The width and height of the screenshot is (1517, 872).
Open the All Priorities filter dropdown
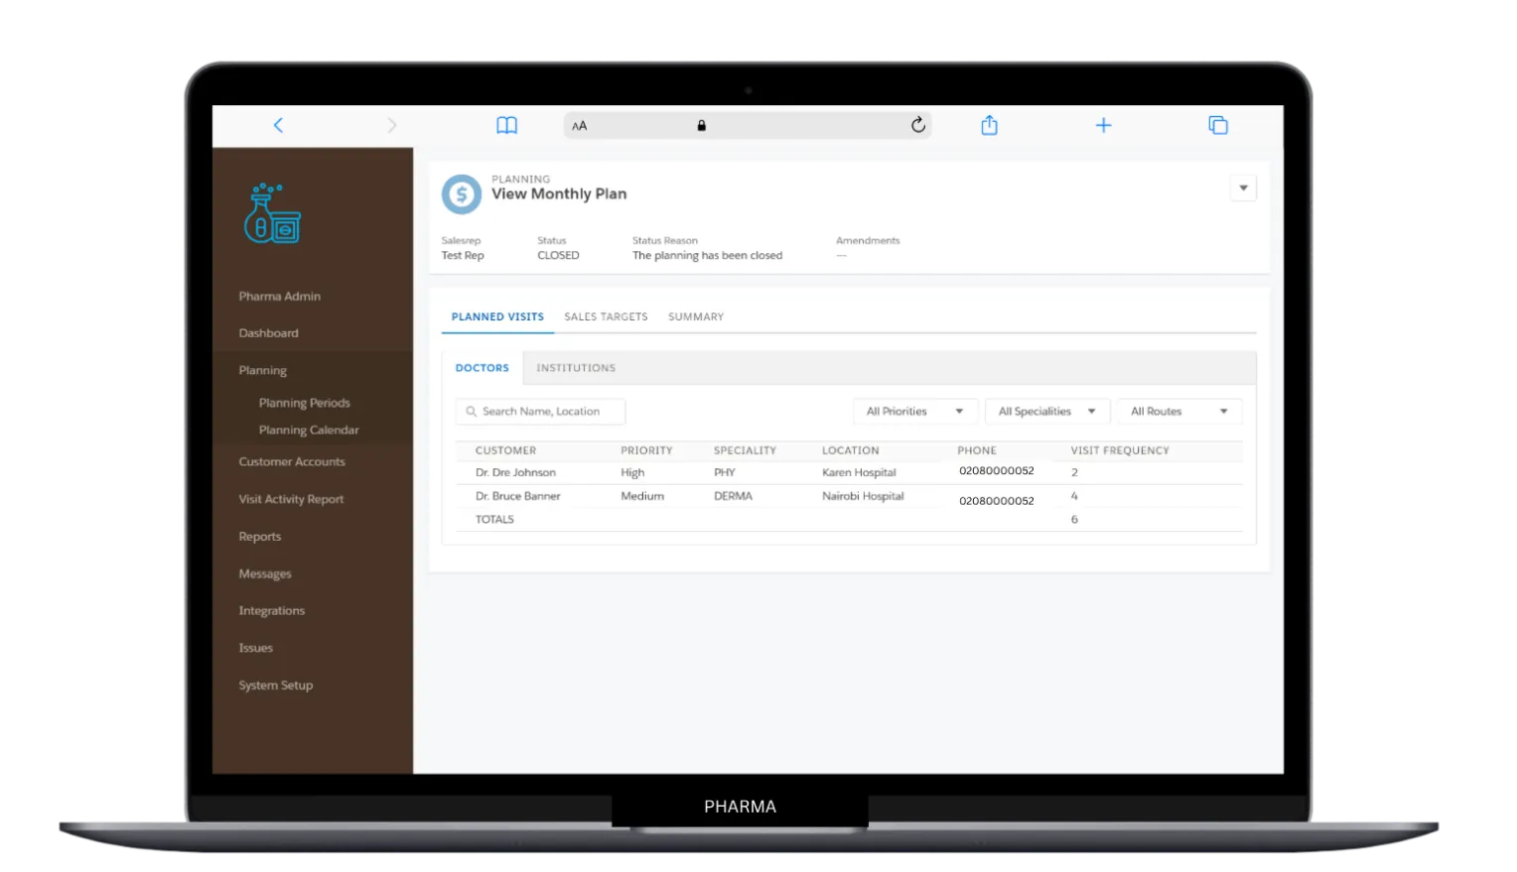[x=914, y=412]
